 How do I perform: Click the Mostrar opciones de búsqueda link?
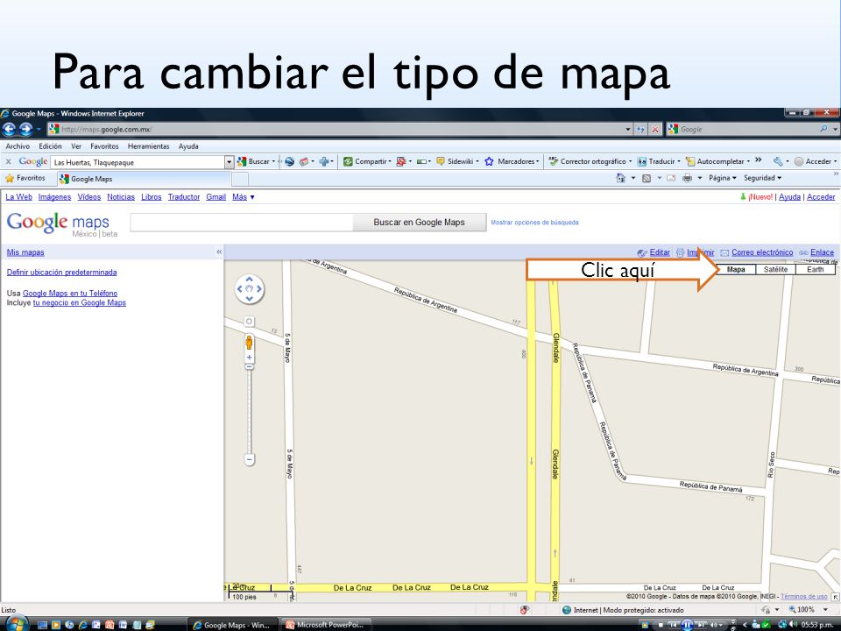tap(534, 222)
